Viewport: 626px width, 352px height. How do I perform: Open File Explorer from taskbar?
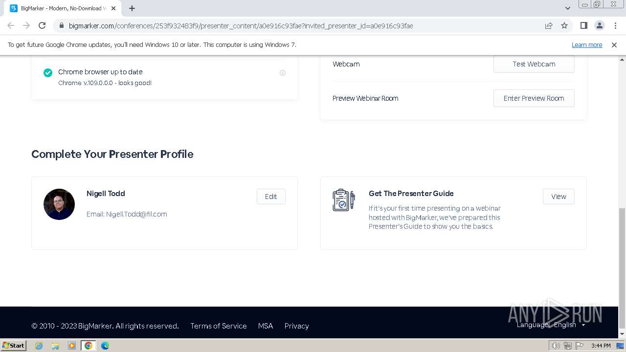click(x=55, y=346)
